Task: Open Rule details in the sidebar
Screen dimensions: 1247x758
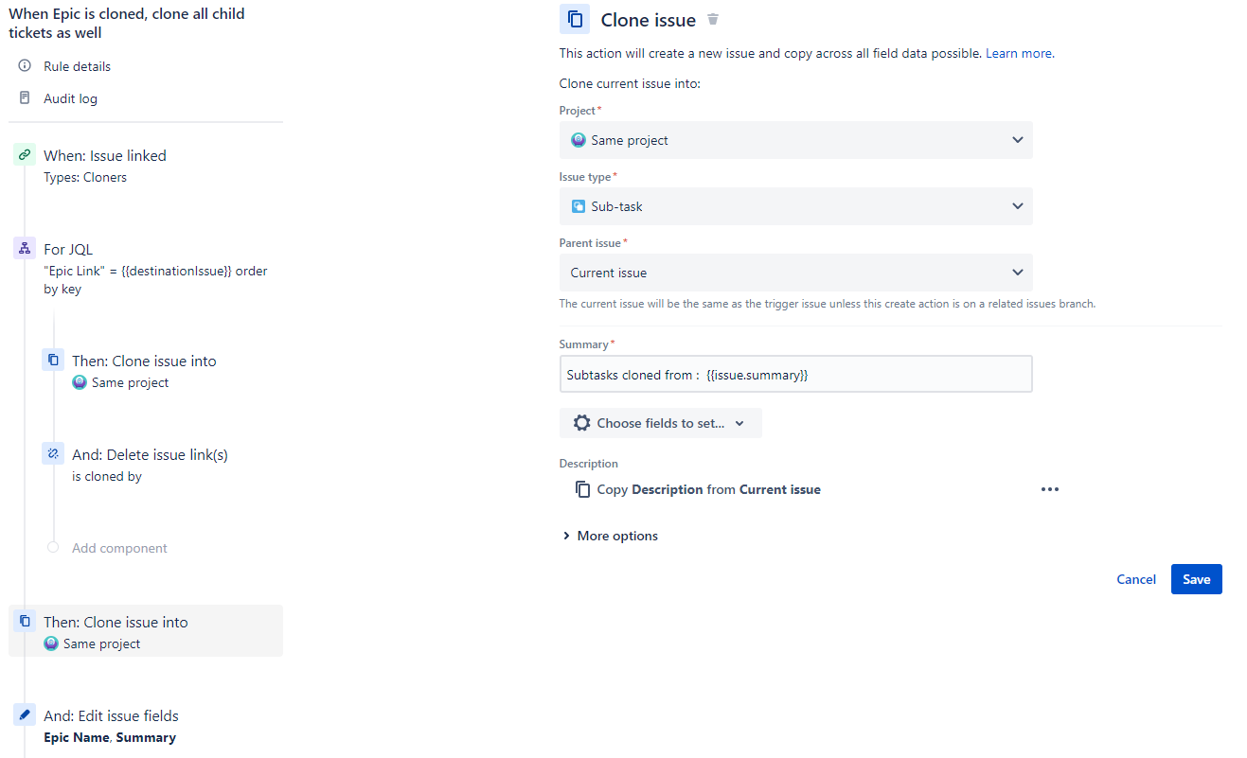Action: (x=77, y=66)
